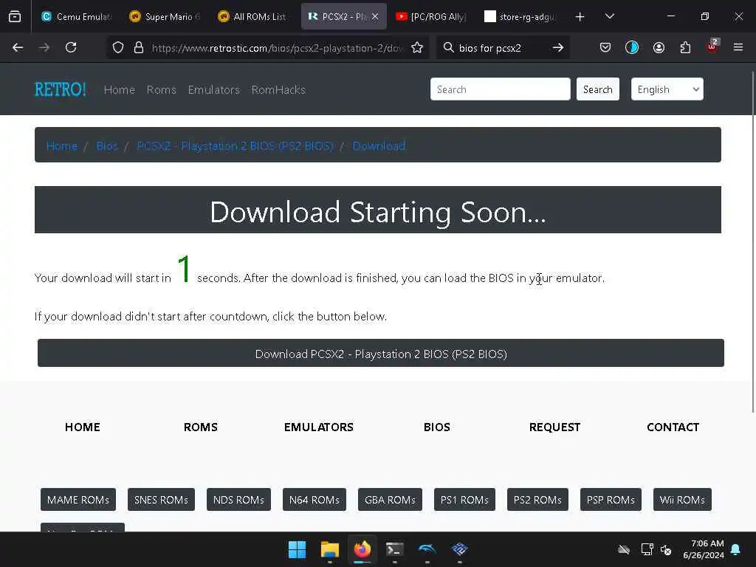Open Firefox account icon

click(x=659, y=47)
